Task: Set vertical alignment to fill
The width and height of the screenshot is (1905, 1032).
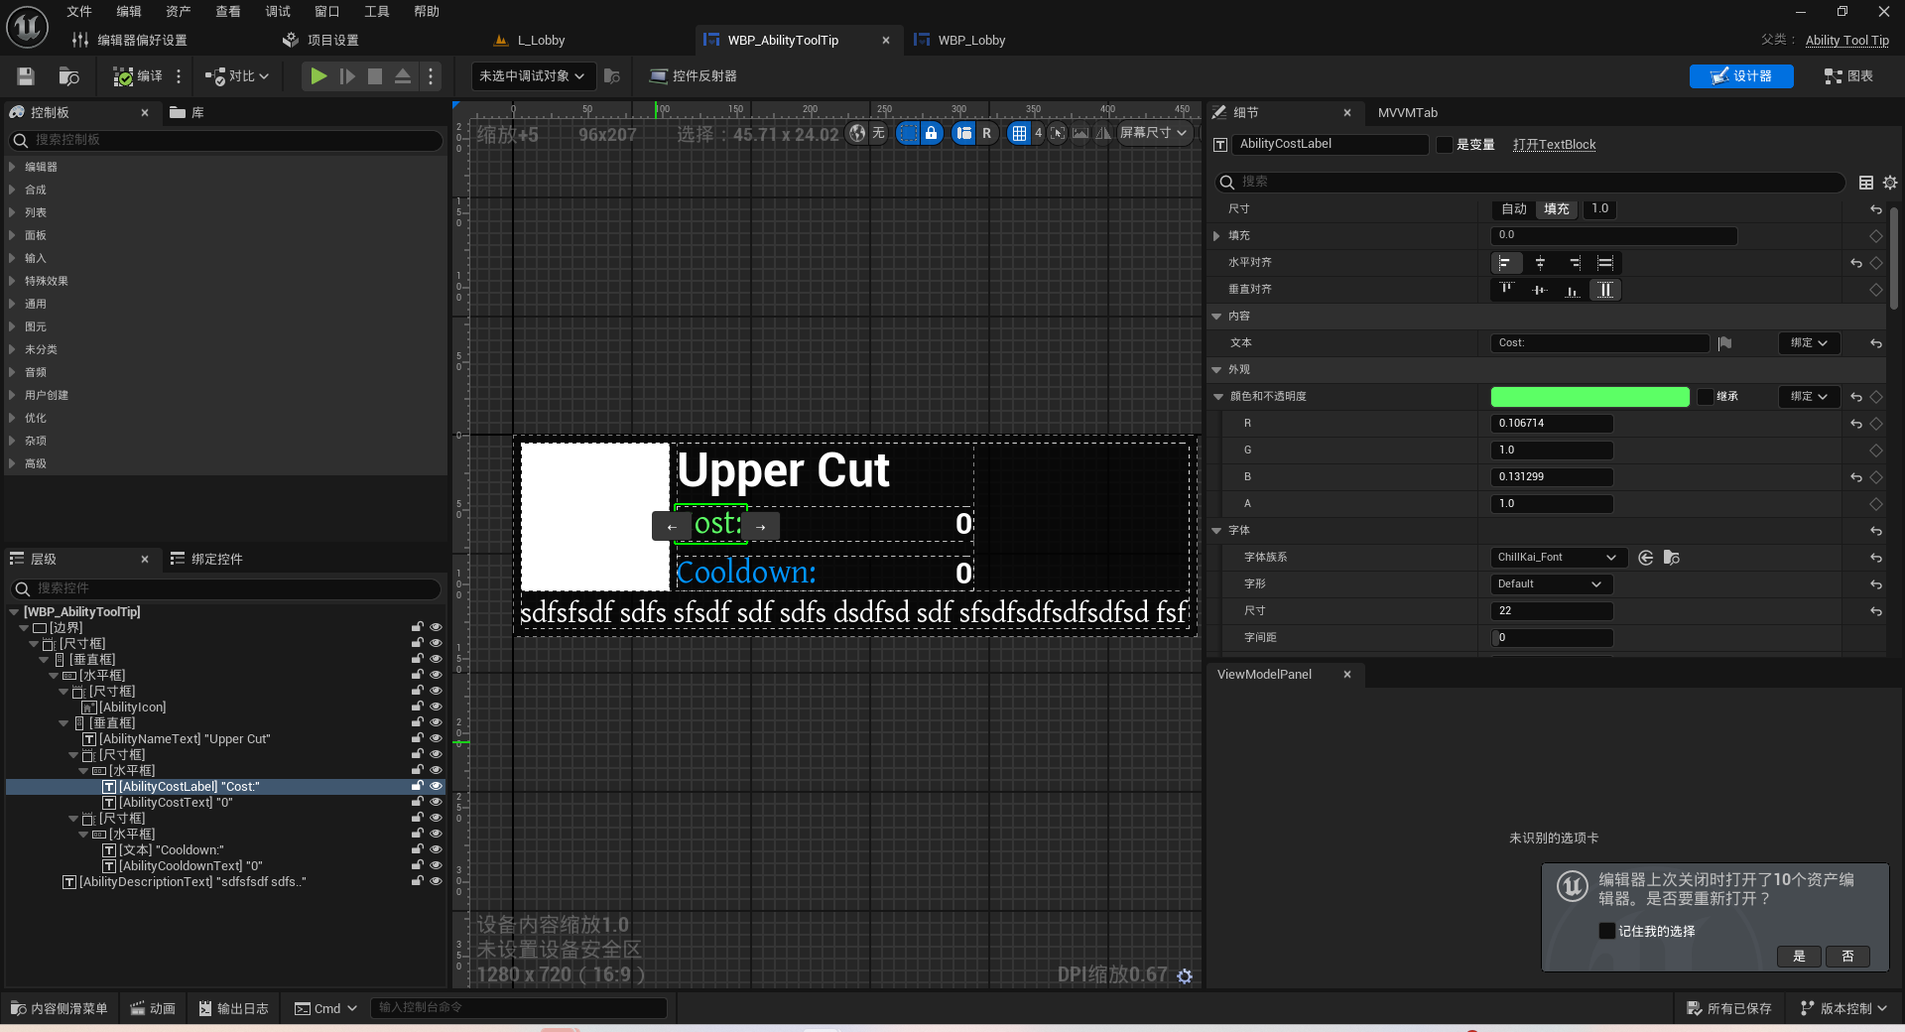Action: pyautogui.click(x=1605, y=290)
